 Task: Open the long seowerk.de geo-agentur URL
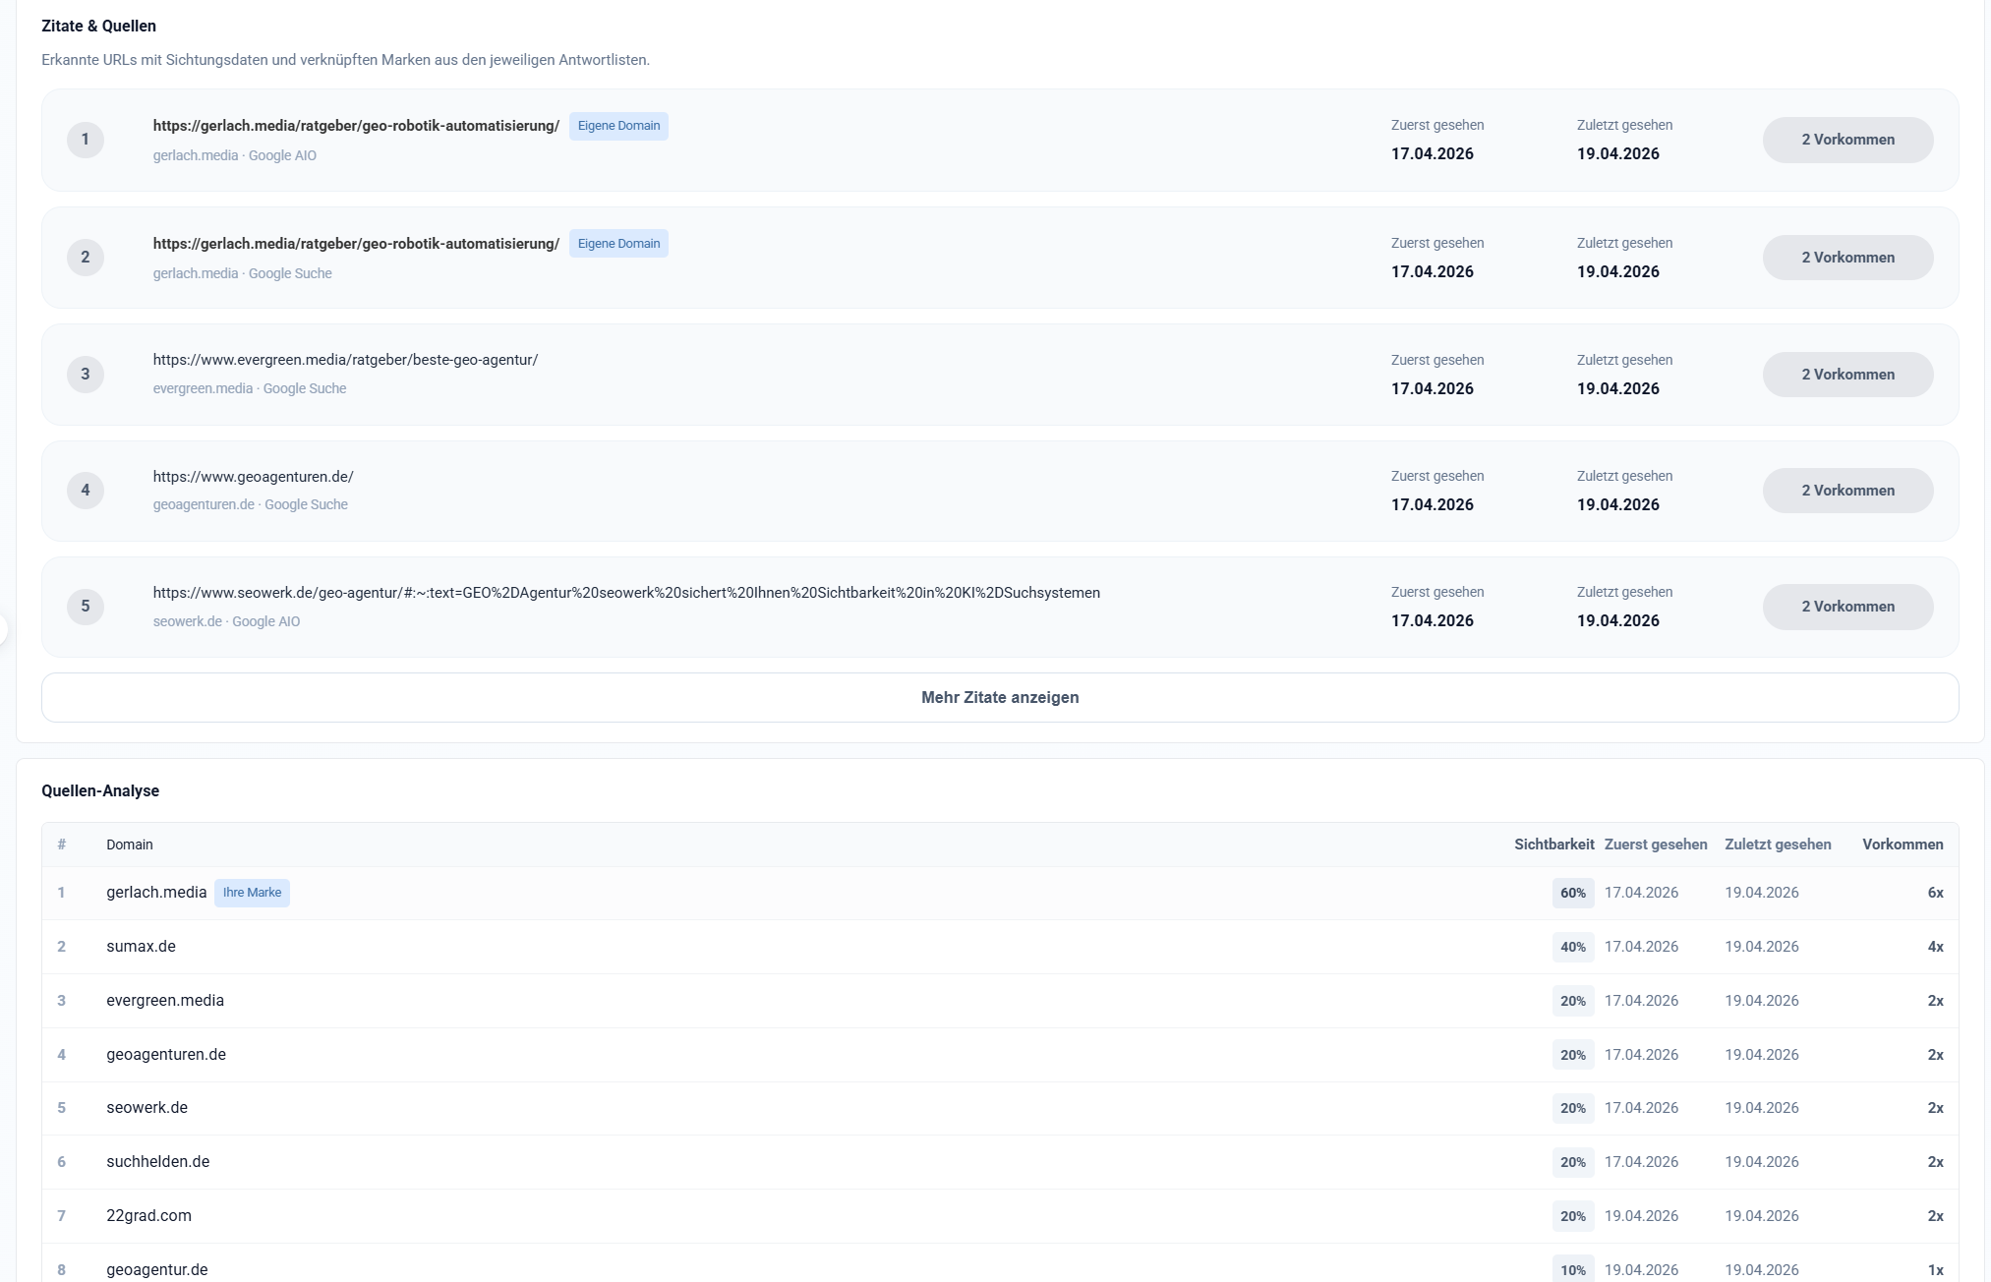click(x=625, y=593)
